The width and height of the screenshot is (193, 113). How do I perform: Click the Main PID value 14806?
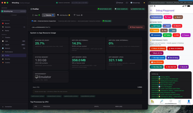point(139,87)
